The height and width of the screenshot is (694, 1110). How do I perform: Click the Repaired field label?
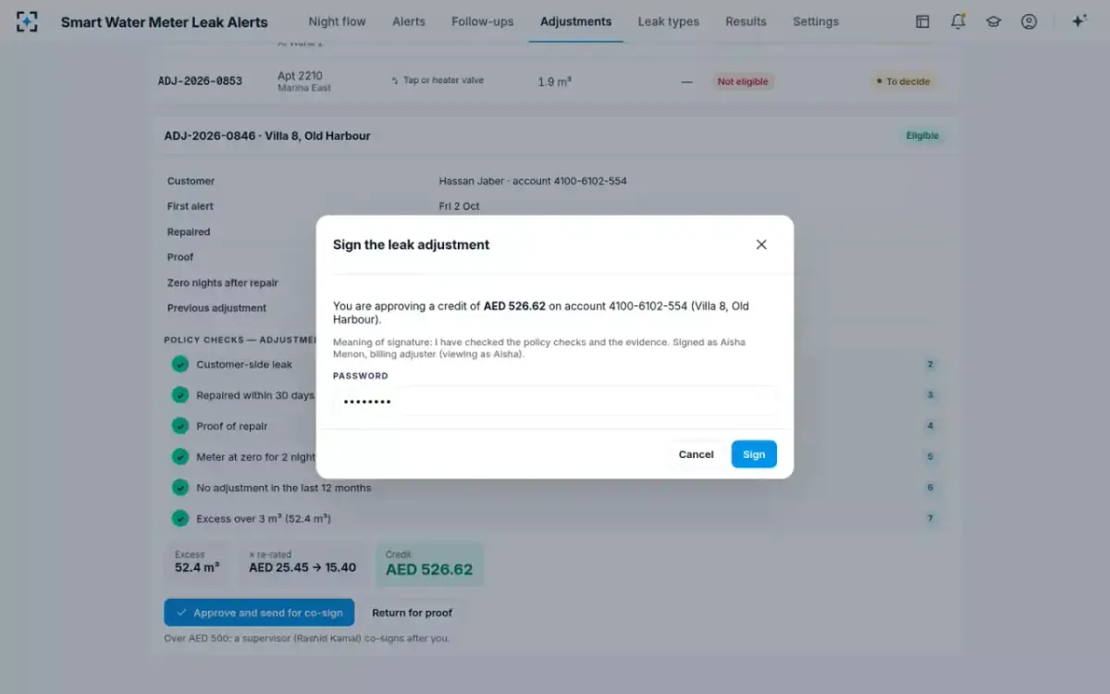(189, 232)
